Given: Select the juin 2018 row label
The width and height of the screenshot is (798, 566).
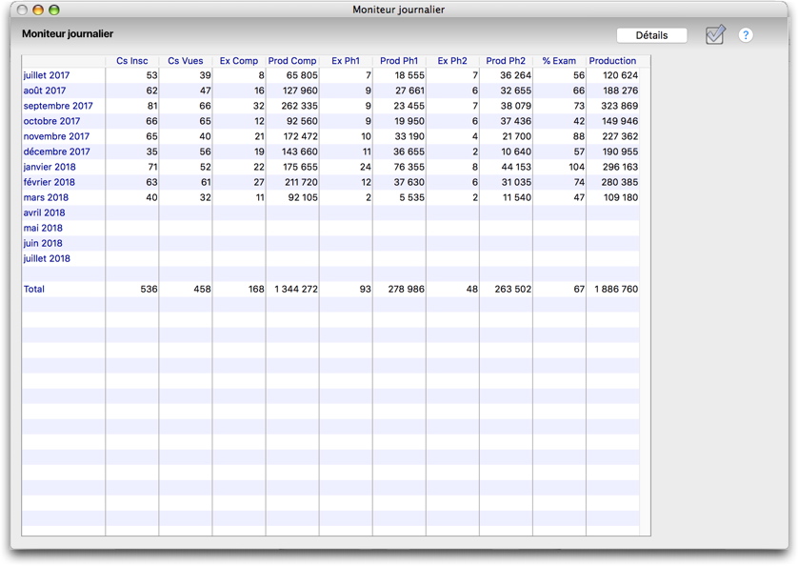Looking at the screenshot, I should point(43,244).
